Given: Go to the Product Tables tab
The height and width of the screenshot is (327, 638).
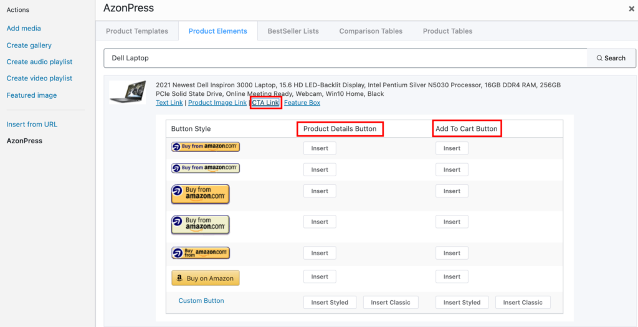Looking at the screenshot, I should pyautogui.click(x=447, y=31).
